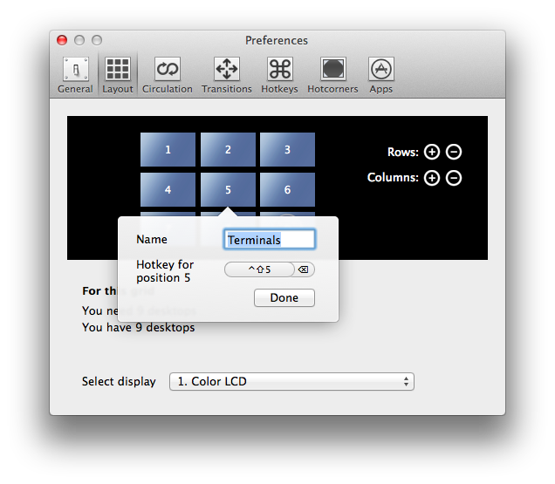
Task: Pick desktop tile 6 in the grid
Action: 287,190
